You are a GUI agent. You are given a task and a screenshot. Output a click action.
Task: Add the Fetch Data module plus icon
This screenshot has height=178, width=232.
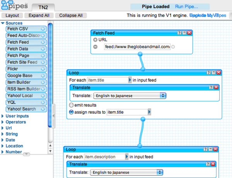[x=43, y=49]
